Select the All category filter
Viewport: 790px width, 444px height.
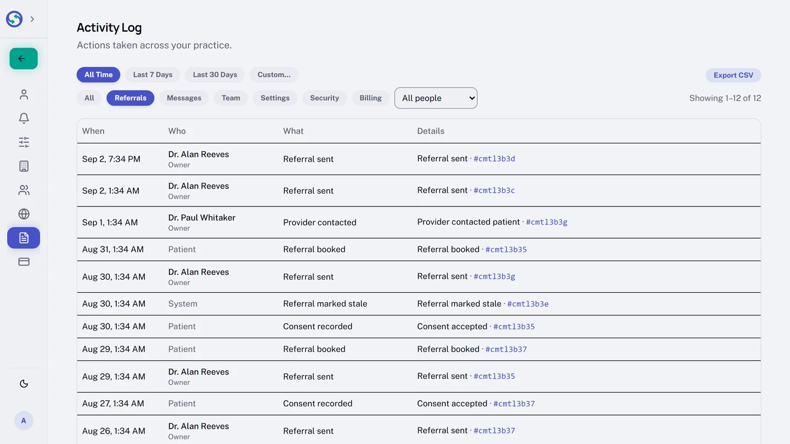[x=89, y=98]
